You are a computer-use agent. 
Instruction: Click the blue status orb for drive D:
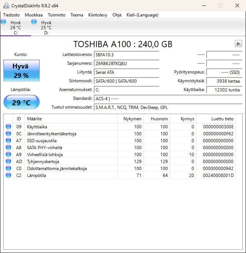click(x=34, y=22)
